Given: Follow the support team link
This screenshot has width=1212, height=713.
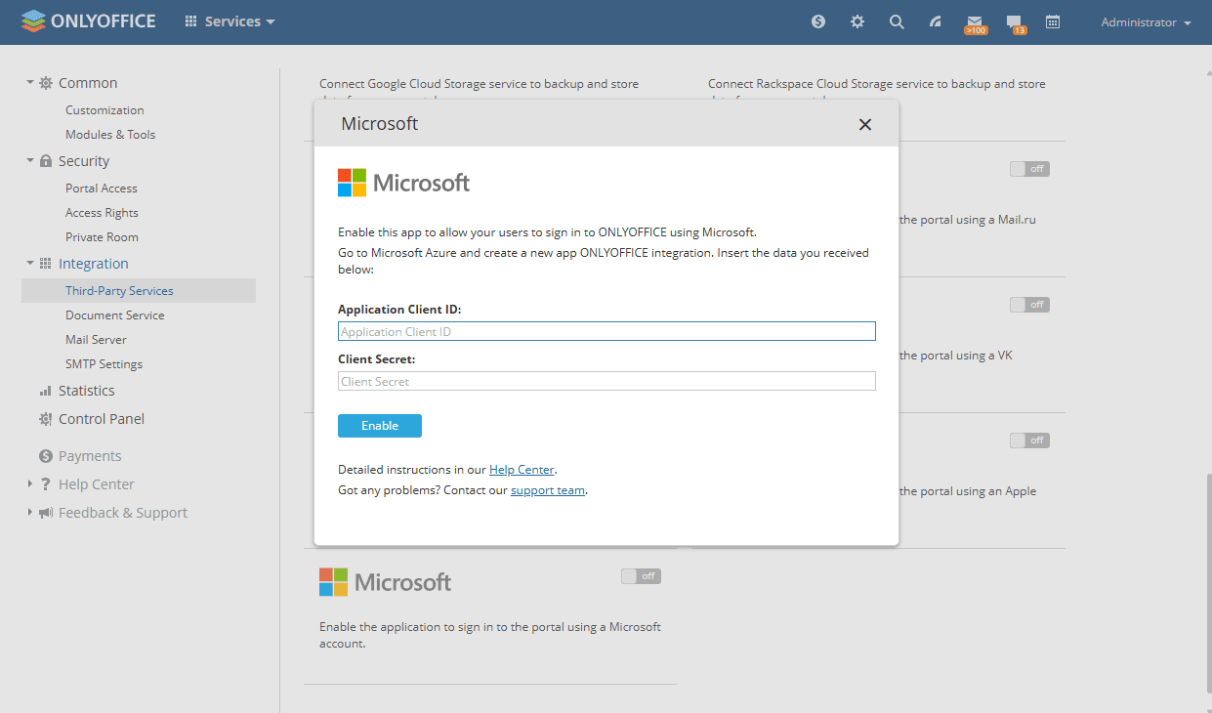Looking at the screenshot, I should [548, 490].
